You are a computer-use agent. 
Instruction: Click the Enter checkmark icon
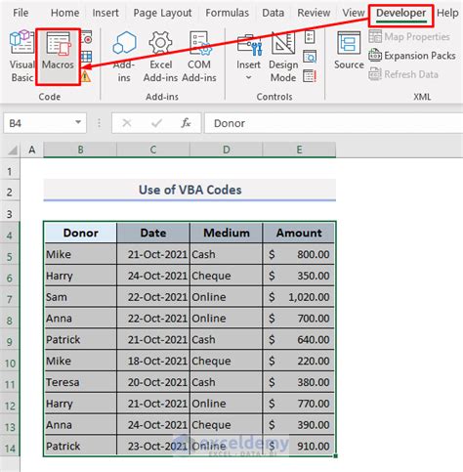coord(156,123)
